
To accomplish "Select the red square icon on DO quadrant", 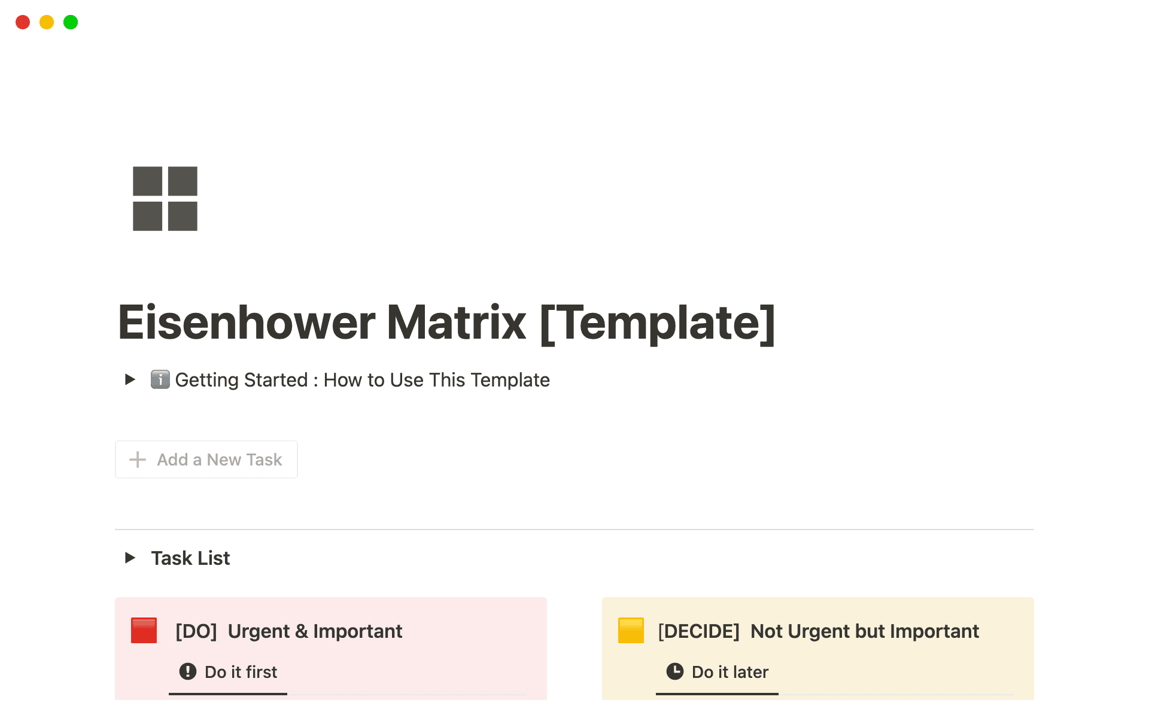I will [142, 631].
